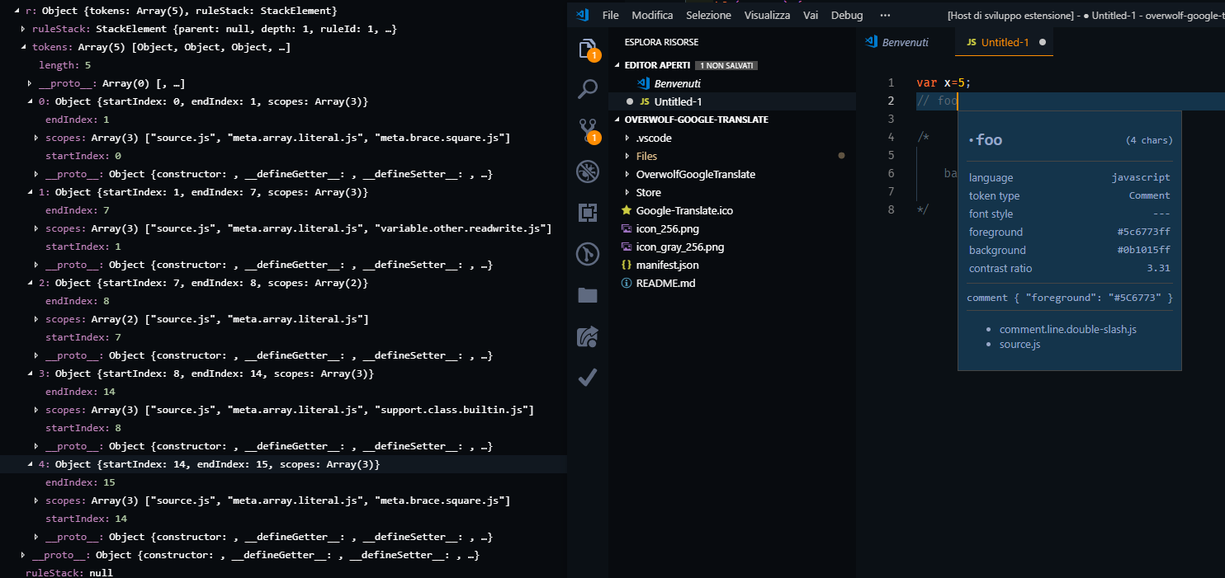Open manifest.json file

[668, 265]
